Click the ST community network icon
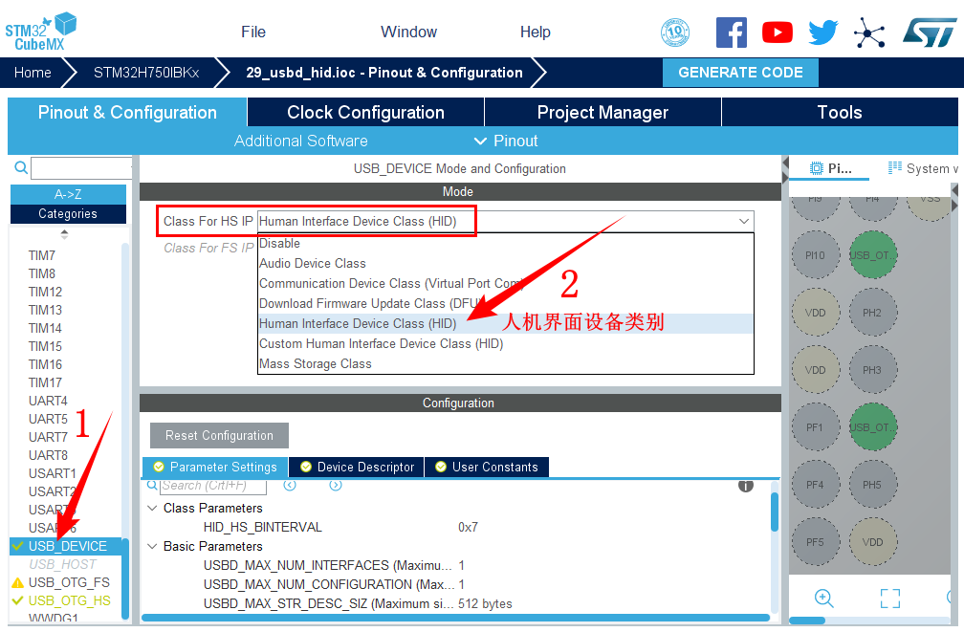The image size is (964, 632). coord(869,33)
